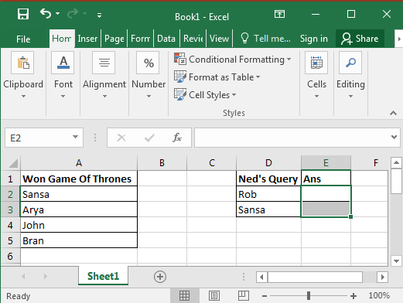Open the File menu tab
This screenshot has width=403, height=303.
coord(23,39)
